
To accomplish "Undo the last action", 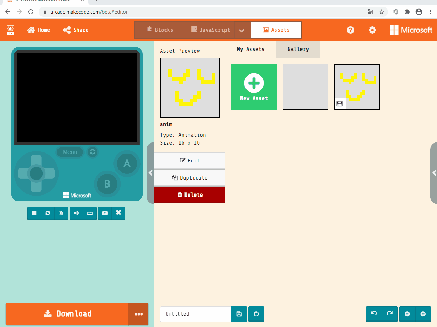I will pyautogui.click(x=374, y=314).
